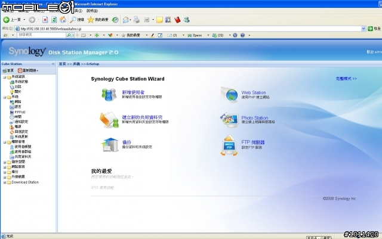The height and width of the screenshot is (239, 382).
Task: Open the IE Search (搜尋) pane
Action: click(77, 20)
